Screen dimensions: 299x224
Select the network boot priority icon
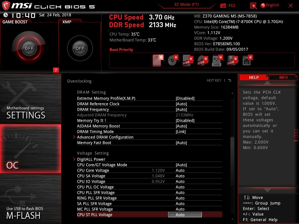click(247, 60)
